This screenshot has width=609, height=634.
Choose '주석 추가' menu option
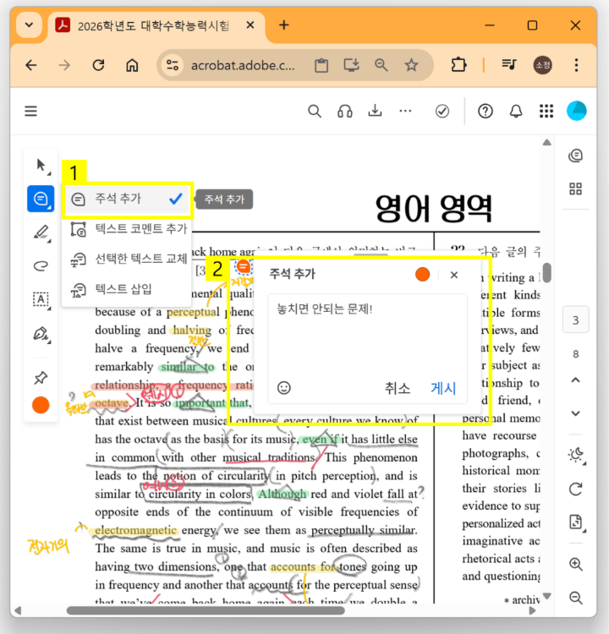(128, 199)
